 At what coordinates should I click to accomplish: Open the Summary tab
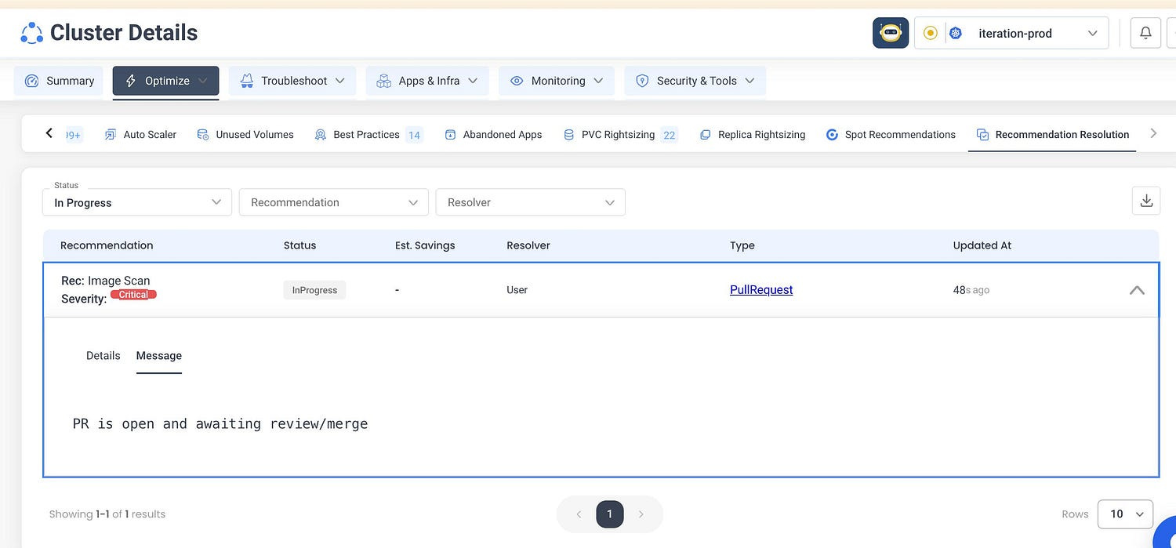(x=59, y=81)
